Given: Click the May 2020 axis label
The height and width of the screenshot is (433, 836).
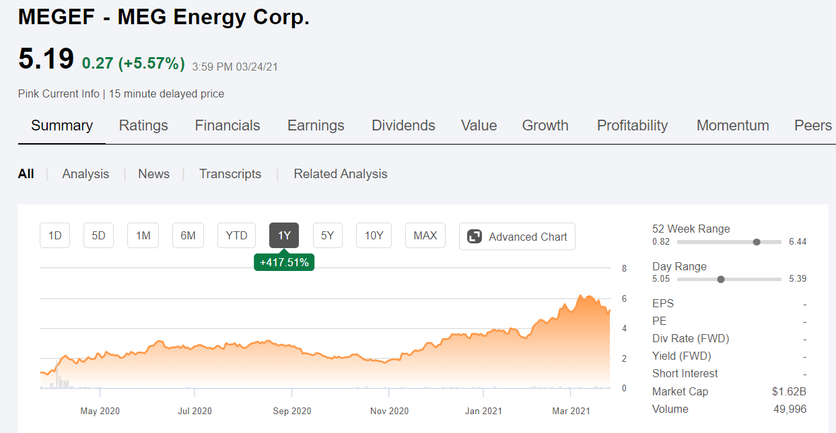Looking at the screenshot, I should point(100,411).
